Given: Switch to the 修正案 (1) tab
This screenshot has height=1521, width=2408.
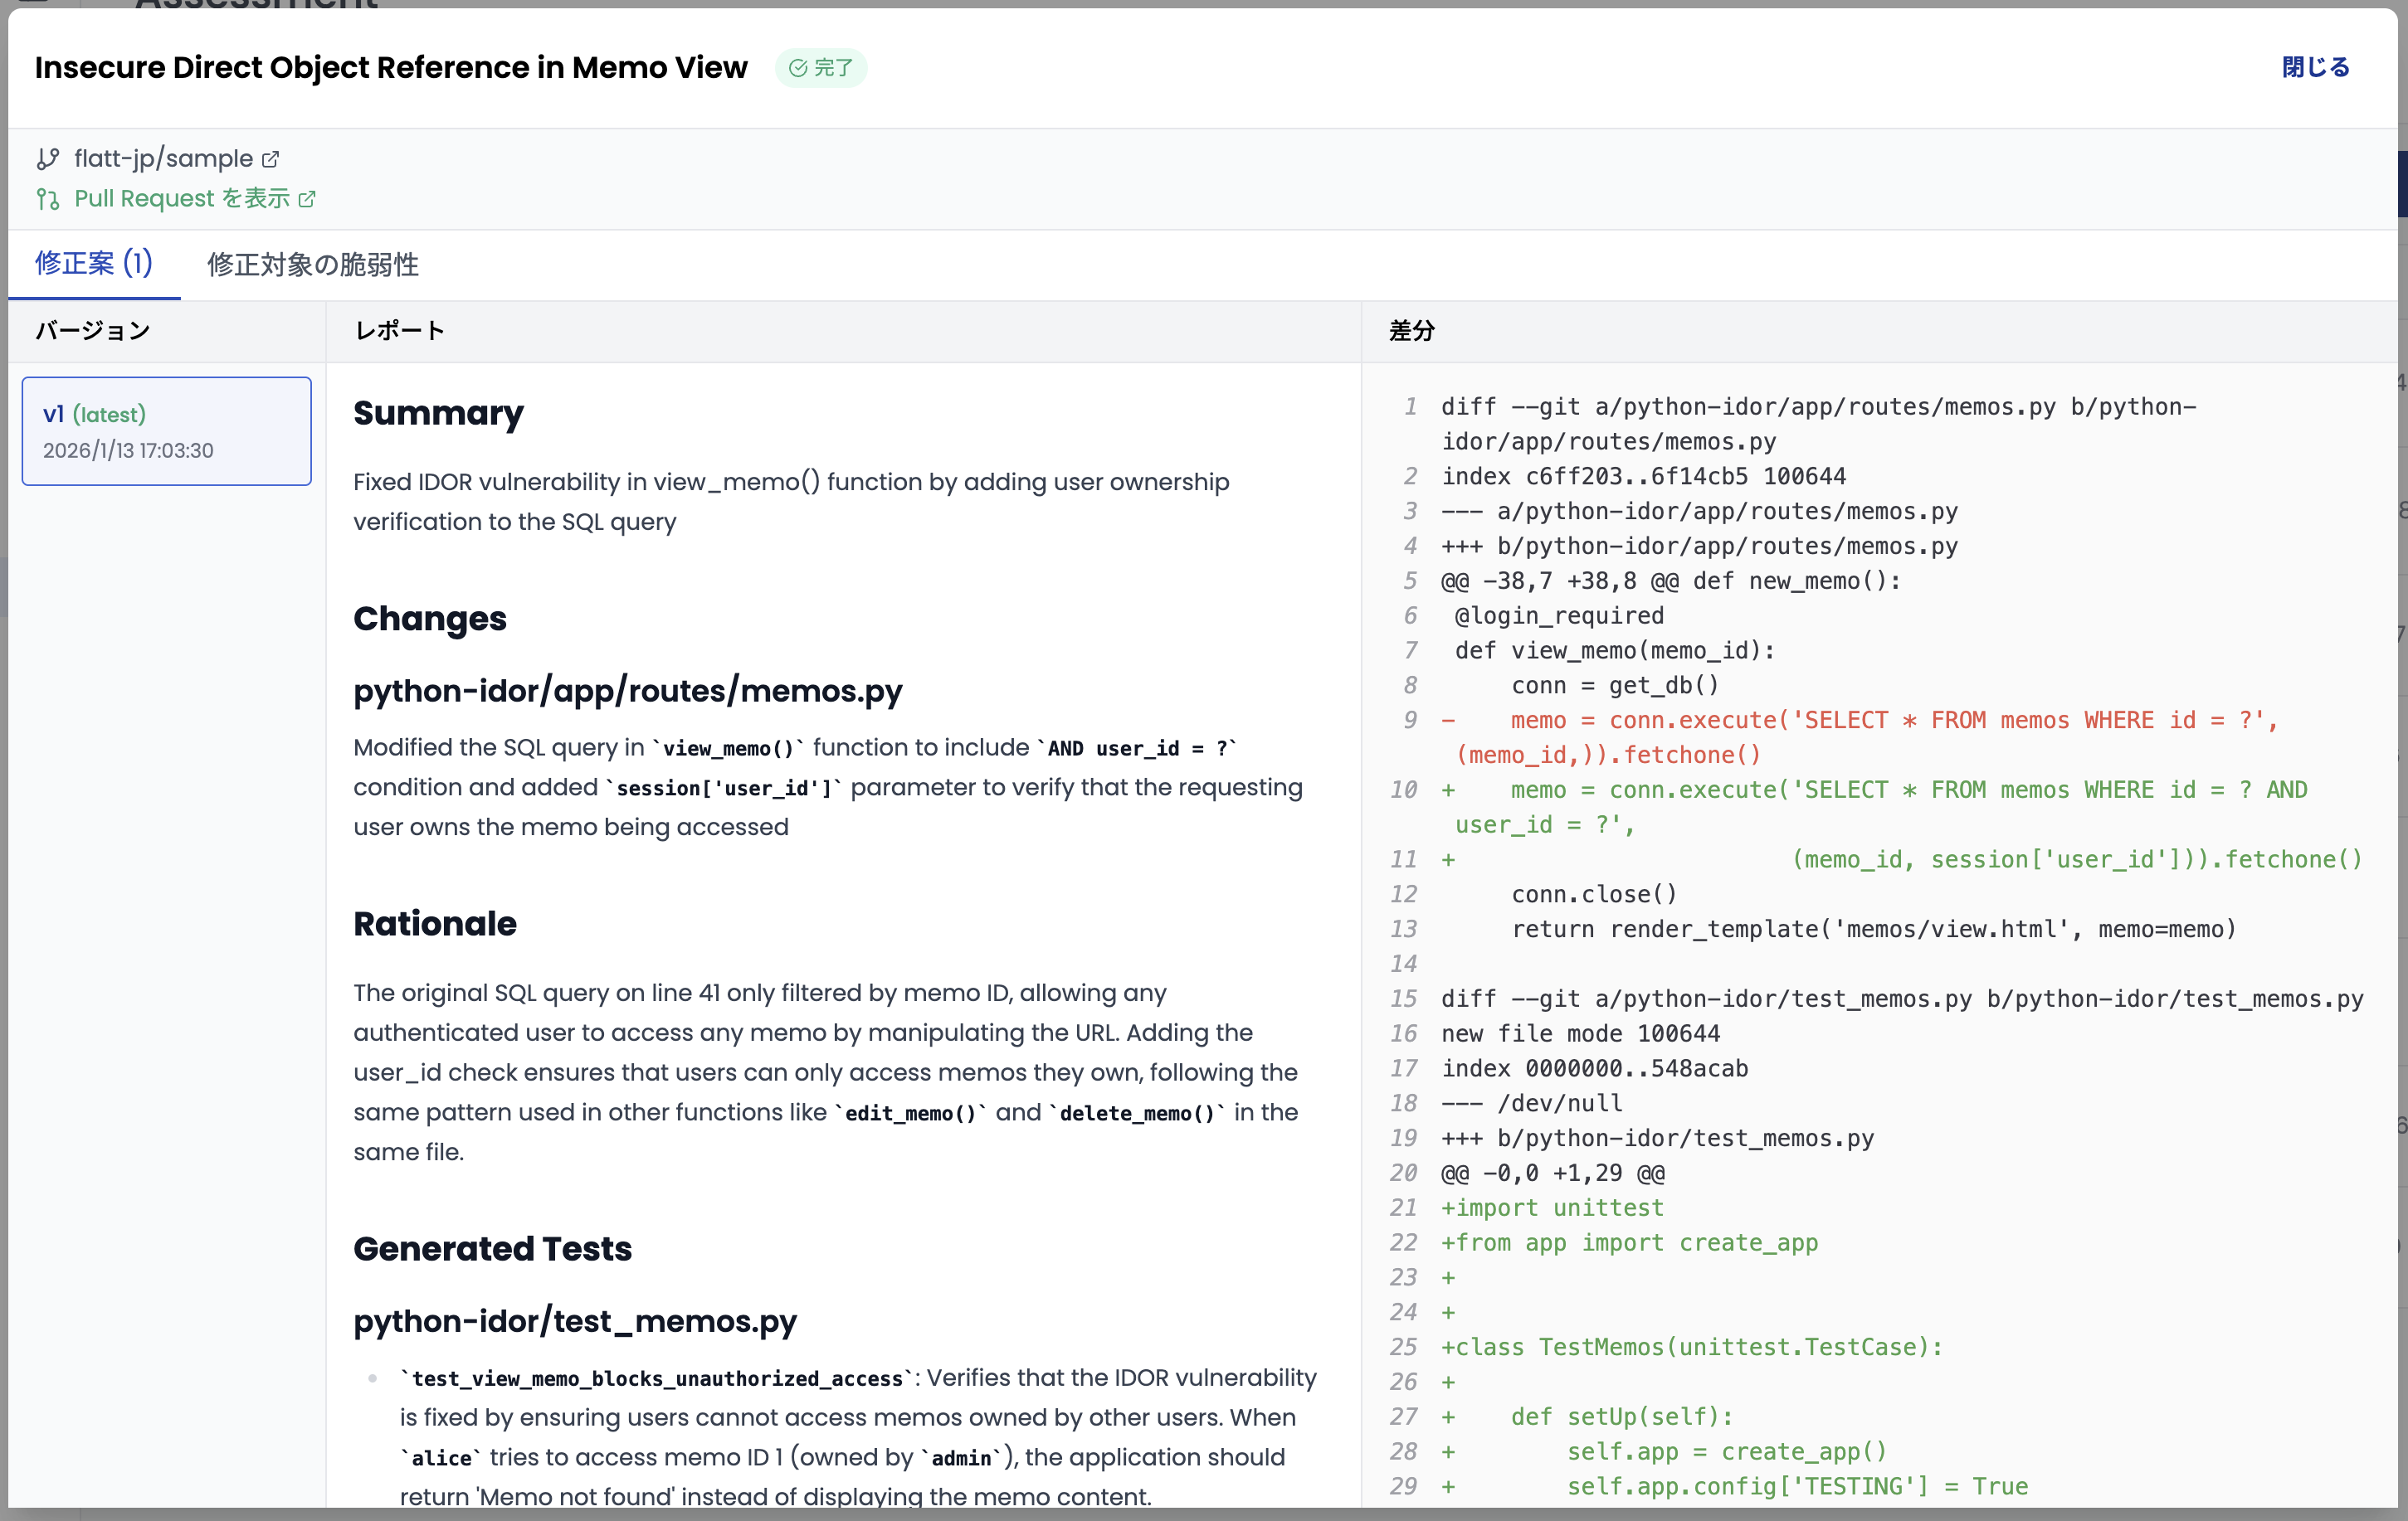Looking at the screenshot, I should [x=94, y=264].
